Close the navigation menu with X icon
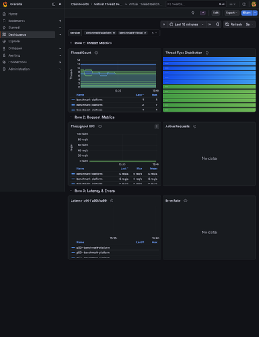The height and width of the screenshot is (337, 259). pyautogui.click(x=60, y=4)
